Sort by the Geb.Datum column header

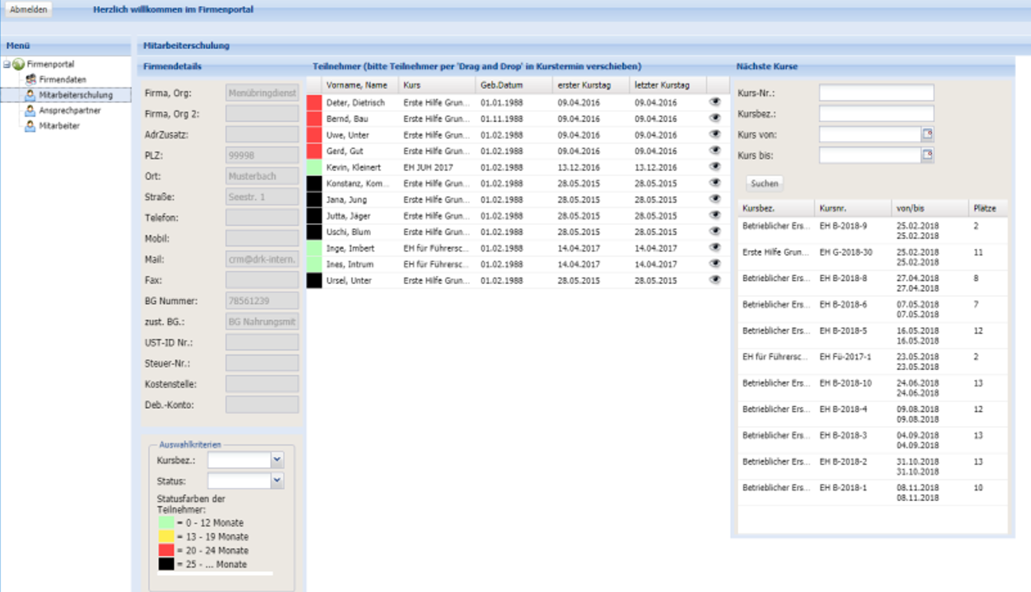pos(501,85)
